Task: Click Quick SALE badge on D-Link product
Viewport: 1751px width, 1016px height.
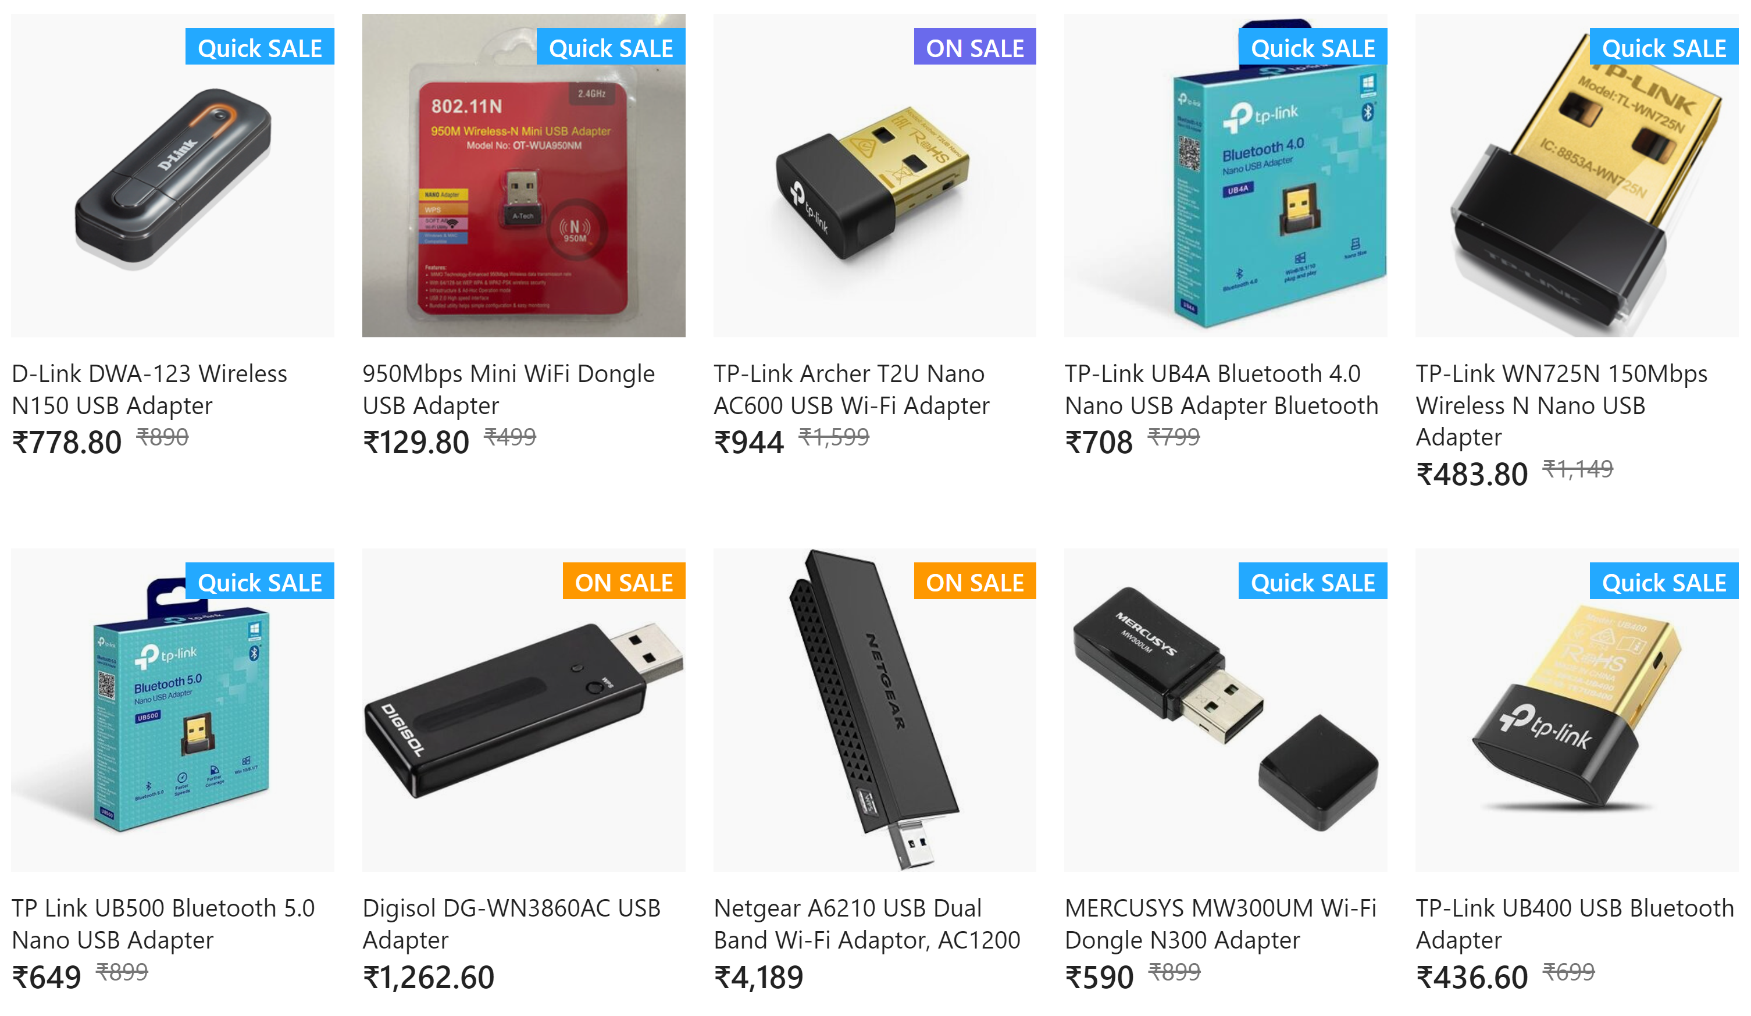Action: point(259,47)
